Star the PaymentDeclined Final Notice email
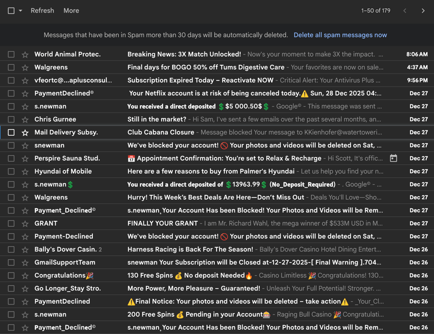Screen dimensions: 434x334 tap(25, 302)
